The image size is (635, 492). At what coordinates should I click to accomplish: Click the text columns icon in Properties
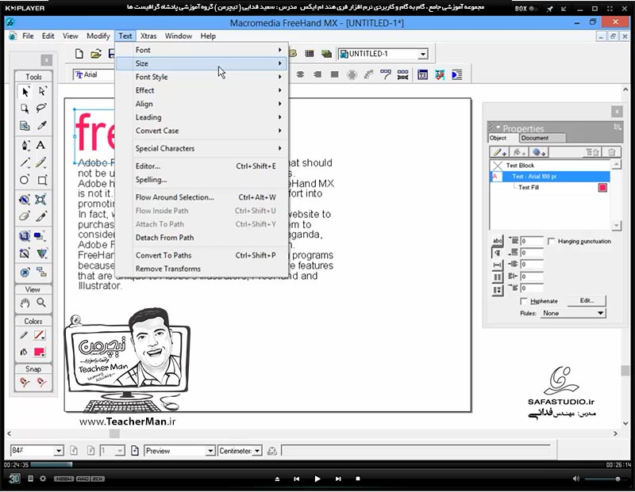498,277
